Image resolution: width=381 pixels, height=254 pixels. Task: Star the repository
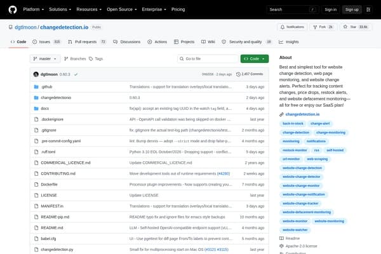[356, 27]
